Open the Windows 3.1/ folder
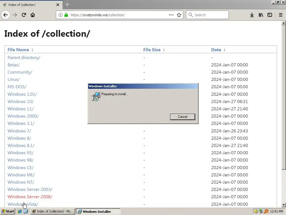The image size is (286, 215). click(x=21, y=123)
